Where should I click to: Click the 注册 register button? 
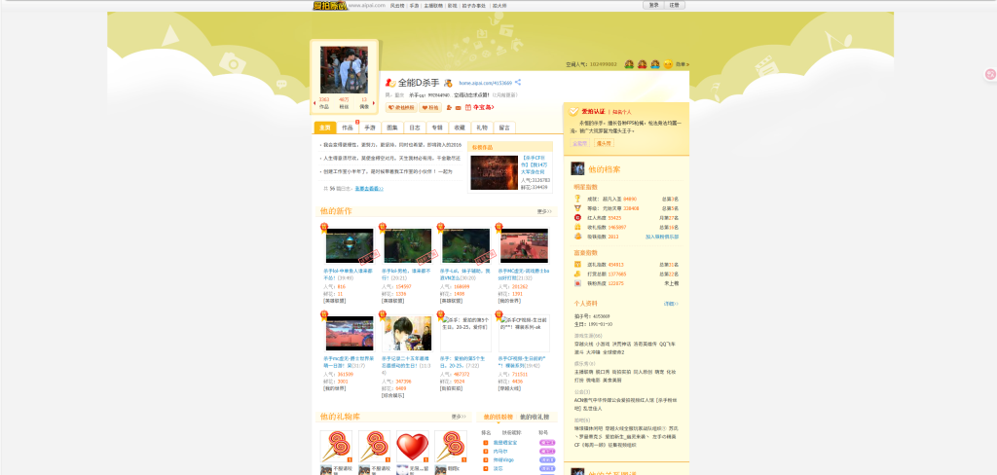676,5
